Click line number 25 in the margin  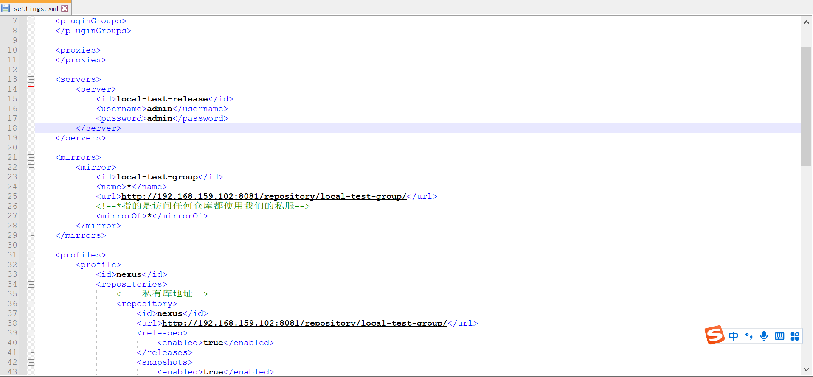[x=12, y=196]
